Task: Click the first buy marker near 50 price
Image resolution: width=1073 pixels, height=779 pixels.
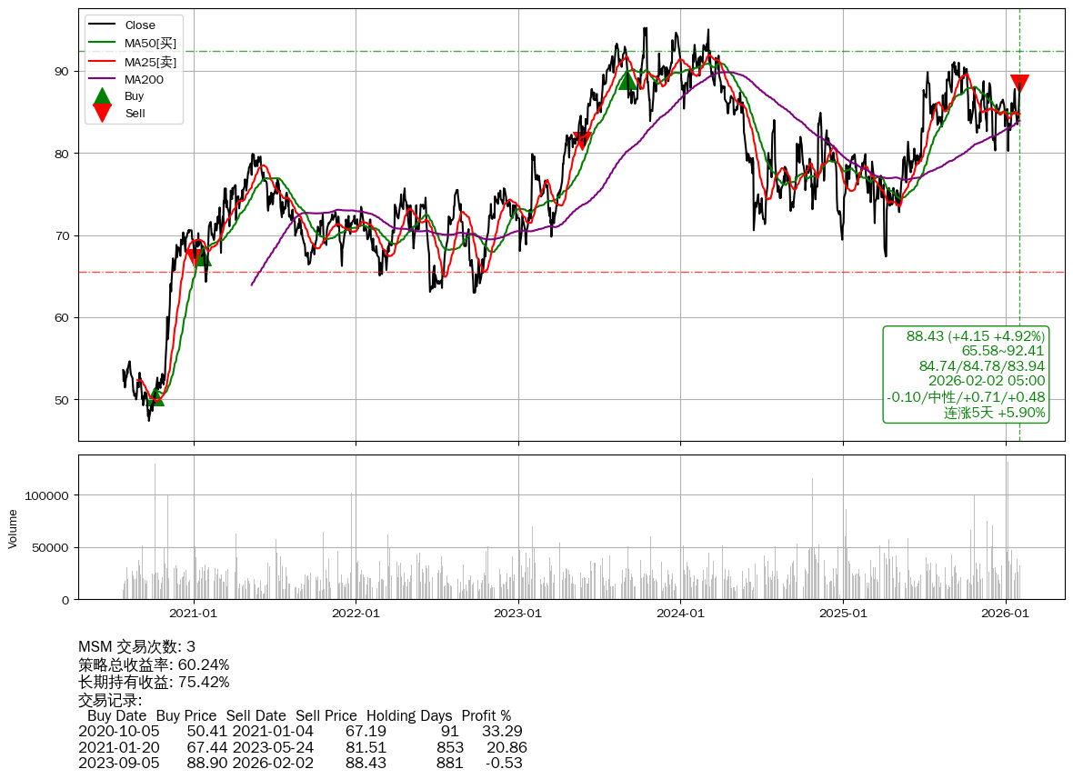Action: (156, 397)
